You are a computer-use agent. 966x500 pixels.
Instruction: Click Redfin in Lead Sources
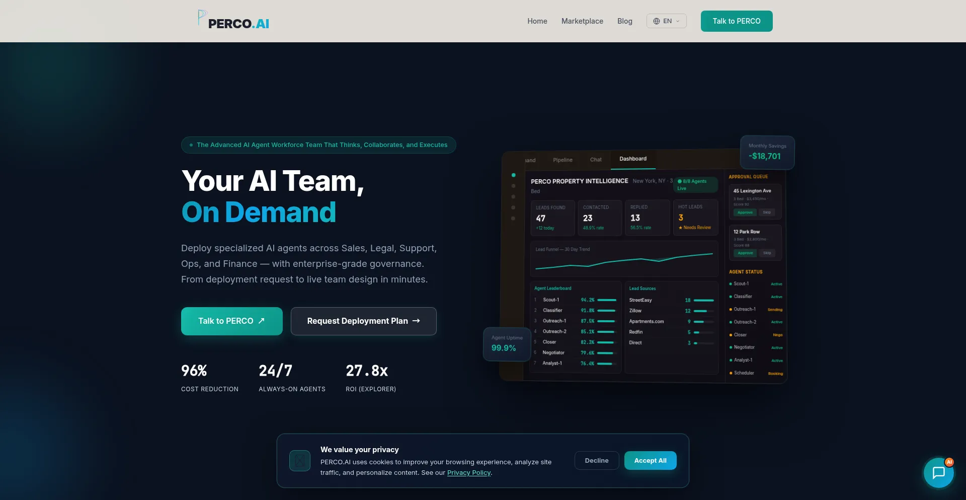(x=636, y=332)
